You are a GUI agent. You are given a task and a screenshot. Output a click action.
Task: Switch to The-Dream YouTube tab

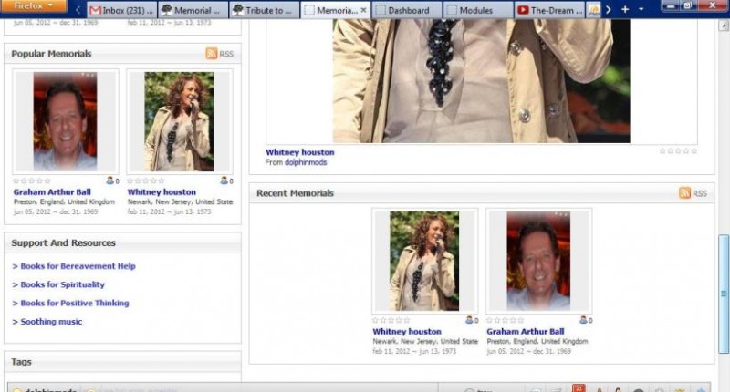[x=550, y=10]
